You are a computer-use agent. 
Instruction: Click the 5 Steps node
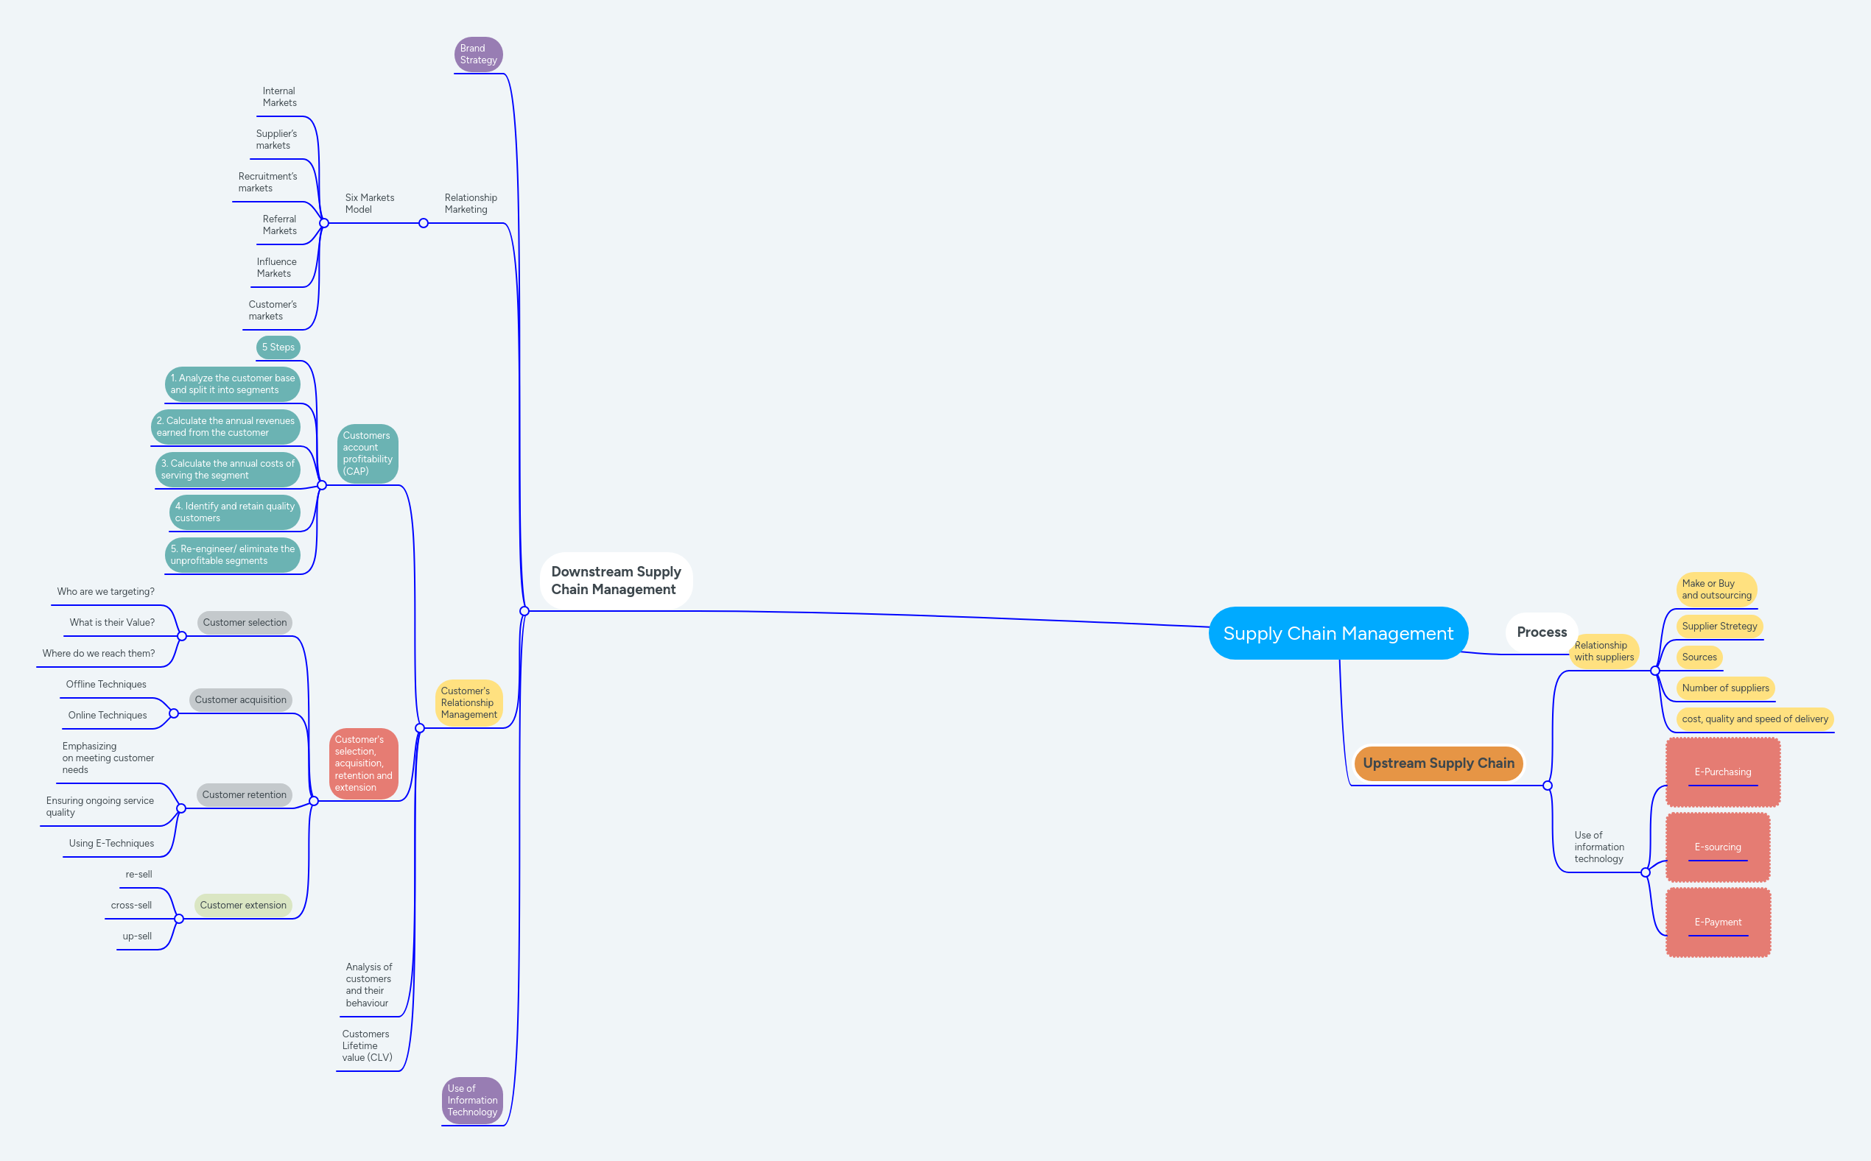click(277, 347)
